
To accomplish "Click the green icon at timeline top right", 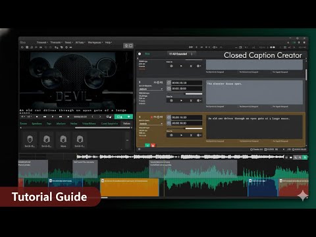I will click(x=305, y=157).
